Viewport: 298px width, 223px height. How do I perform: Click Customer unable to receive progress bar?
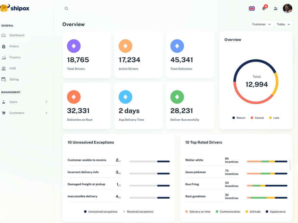tap(149, 161)
